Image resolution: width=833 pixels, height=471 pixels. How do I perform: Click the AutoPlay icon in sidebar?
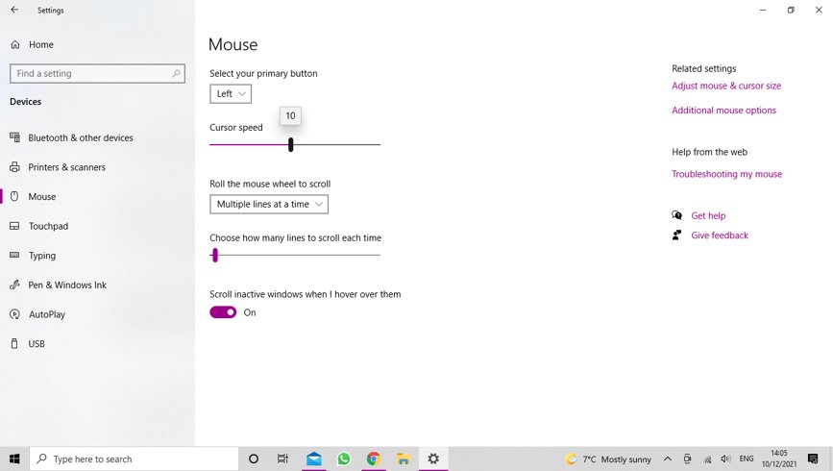click(x=14, y=314)
